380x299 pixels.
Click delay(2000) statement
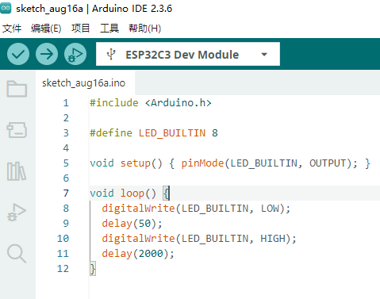(138, 254)
